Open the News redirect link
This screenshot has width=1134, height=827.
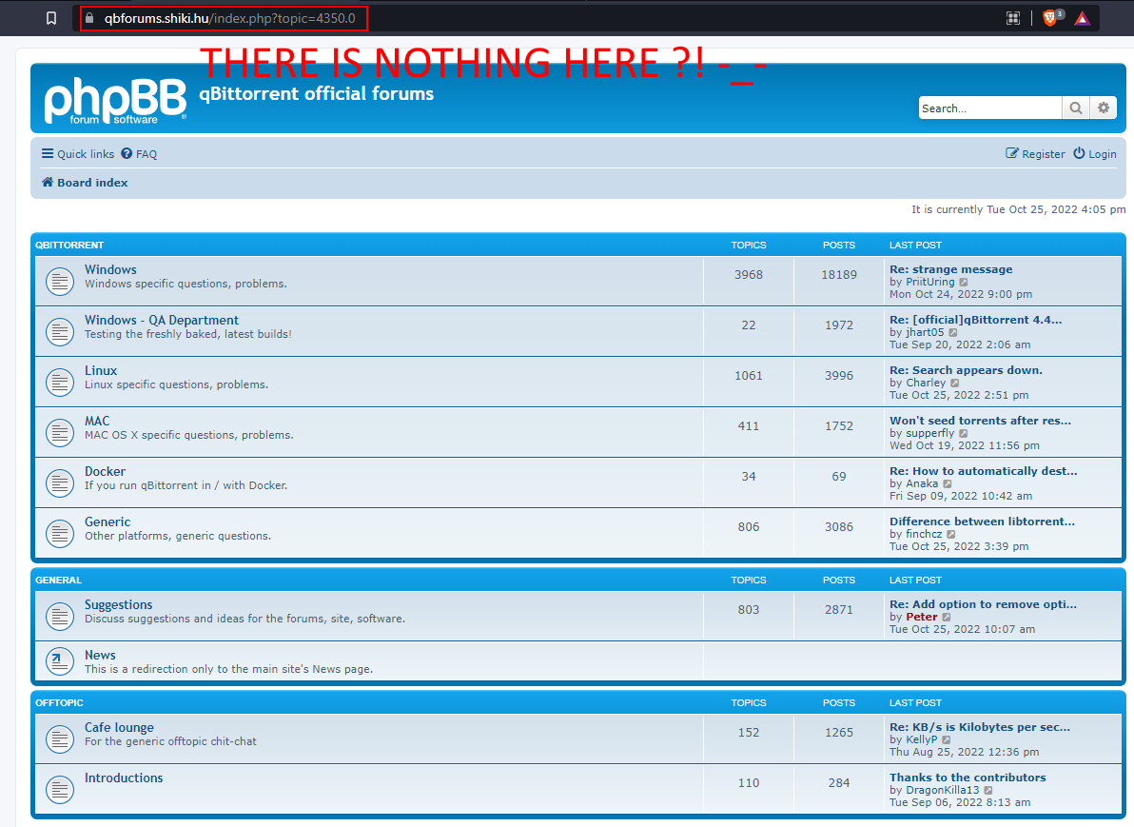[100, 655]
